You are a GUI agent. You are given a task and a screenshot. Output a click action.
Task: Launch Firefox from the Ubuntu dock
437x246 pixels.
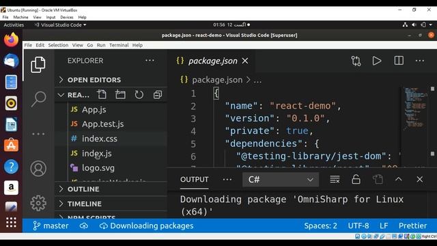point(11,40)
